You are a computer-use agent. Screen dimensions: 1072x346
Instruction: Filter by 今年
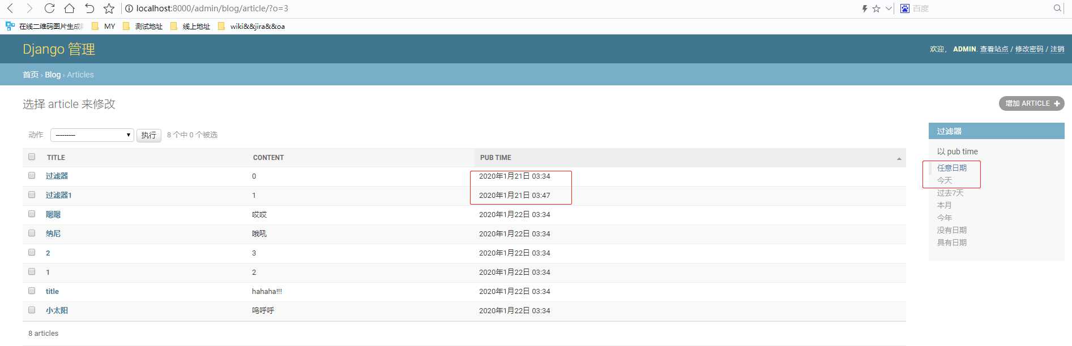pyautogui.click(x=945, y=218)
